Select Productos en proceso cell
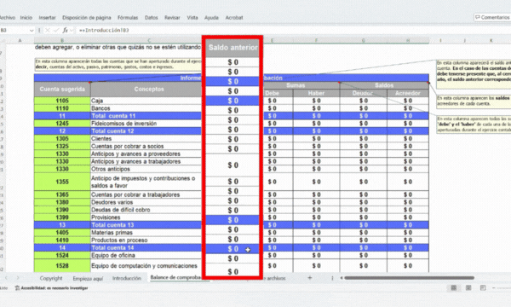This screenshot has width=511, height=307. pyautogui.click(x=146, y=240)
